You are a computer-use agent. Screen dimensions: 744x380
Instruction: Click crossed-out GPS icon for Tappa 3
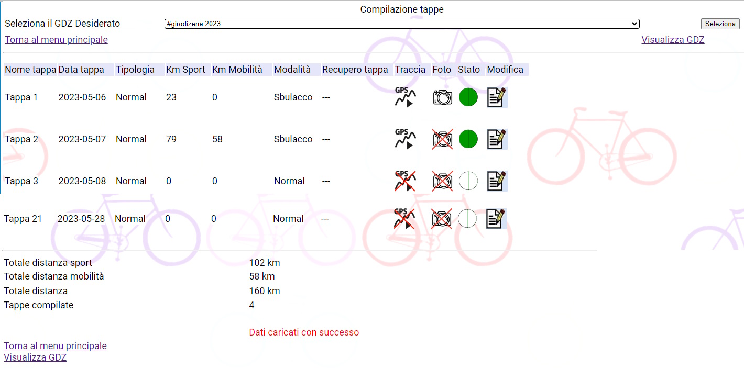(404, 181)
